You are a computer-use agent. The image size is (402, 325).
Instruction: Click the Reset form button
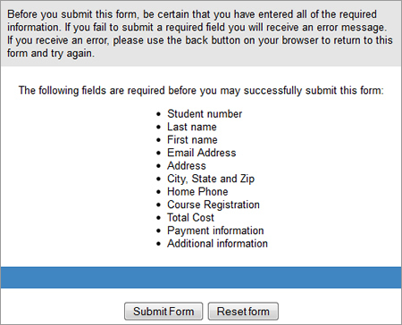pos(243,312)
